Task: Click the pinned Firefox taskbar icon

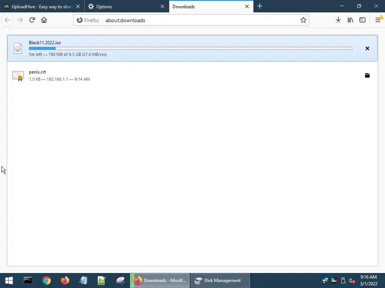Action: [x=65, y=280]
